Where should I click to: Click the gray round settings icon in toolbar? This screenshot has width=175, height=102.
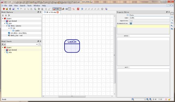click(102, 9)
